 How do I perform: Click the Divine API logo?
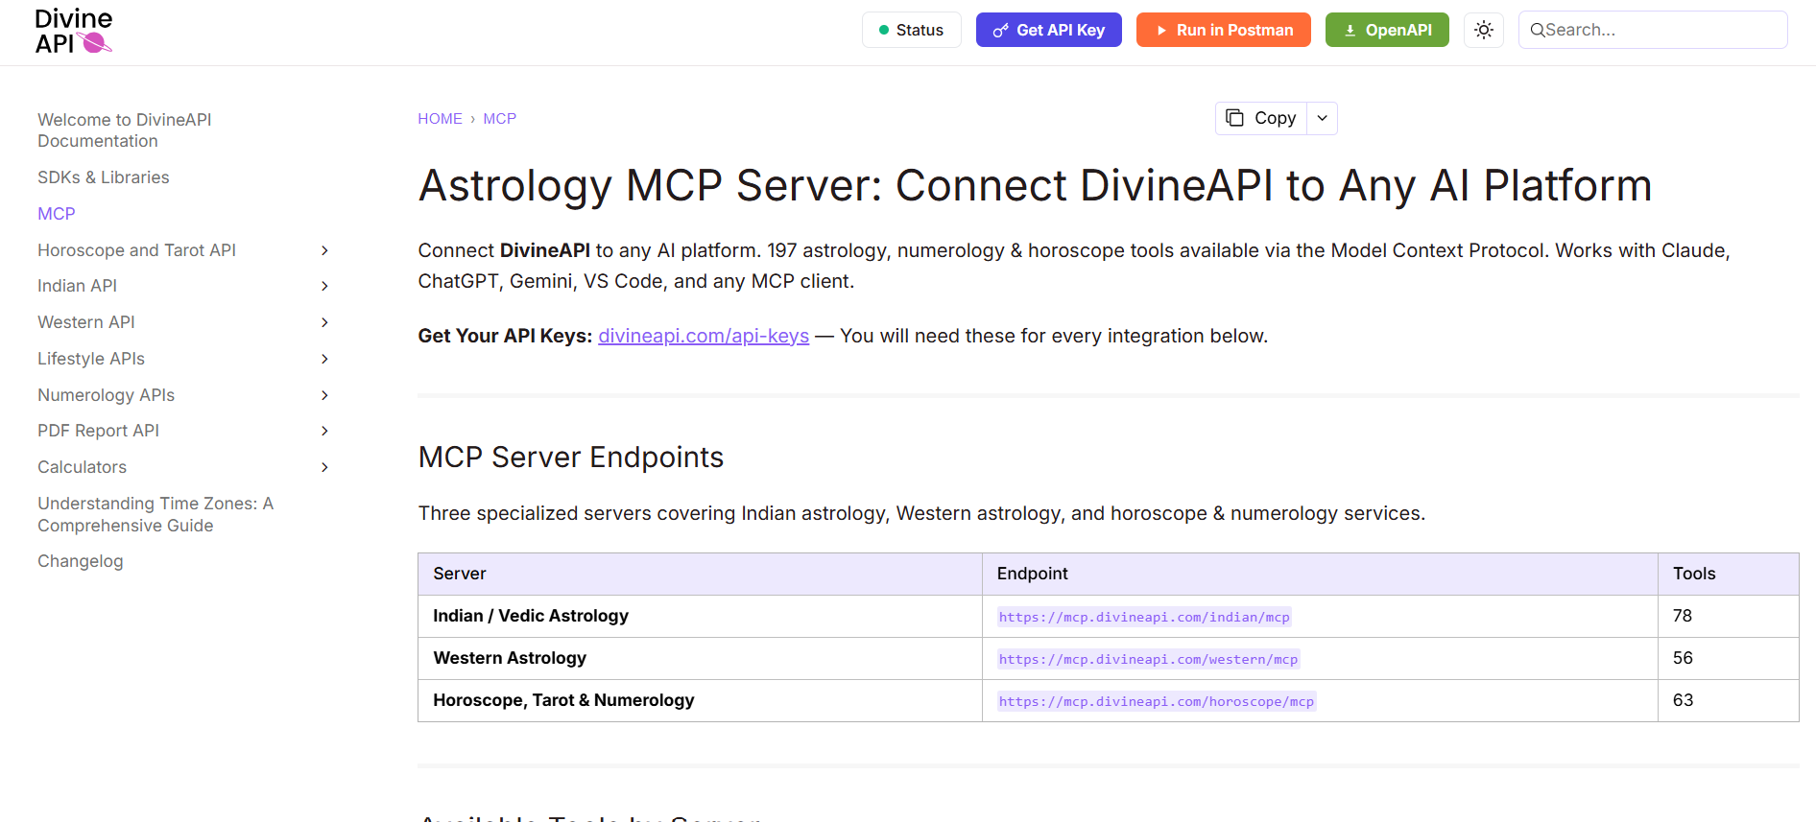74,31
